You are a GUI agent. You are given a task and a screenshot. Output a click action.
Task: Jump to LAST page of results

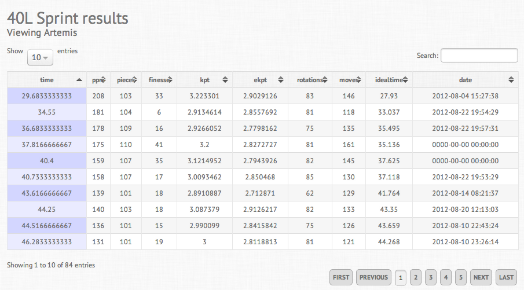pyautogui.click(x=506, y=277)
